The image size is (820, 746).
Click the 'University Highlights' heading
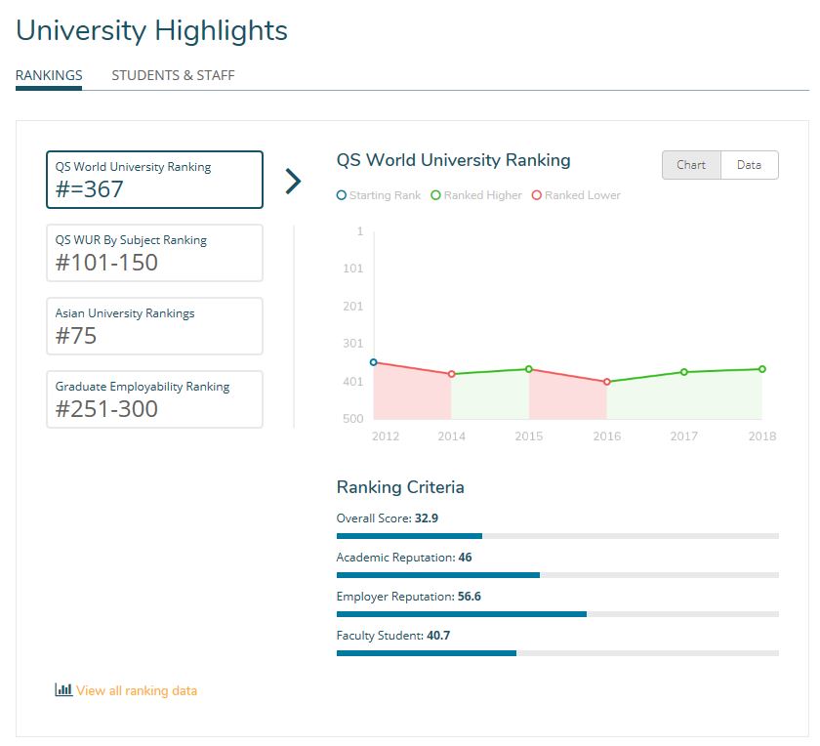151,31
